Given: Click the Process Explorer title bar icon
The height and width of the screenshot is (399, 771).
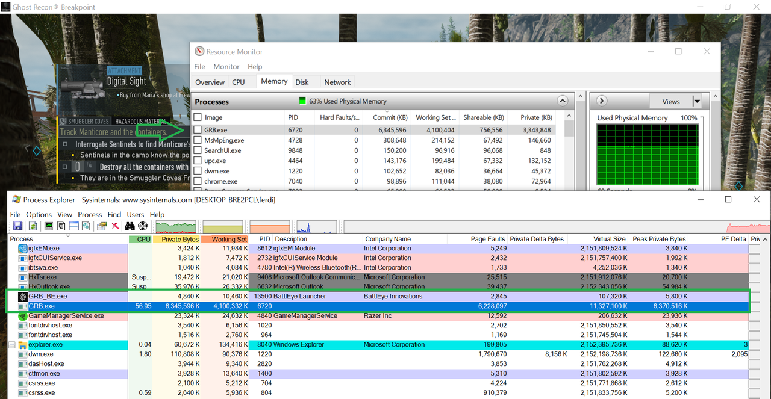Looking at the screenshot, I should [16, 199].
